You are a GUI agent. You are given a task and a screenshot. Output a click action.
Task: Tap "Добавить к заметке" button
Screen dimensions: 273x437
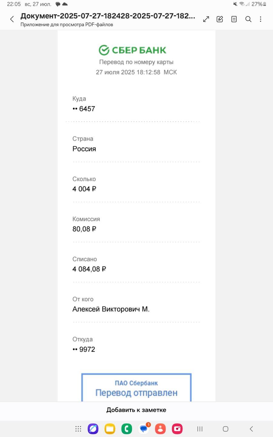(x=136, y=410)
